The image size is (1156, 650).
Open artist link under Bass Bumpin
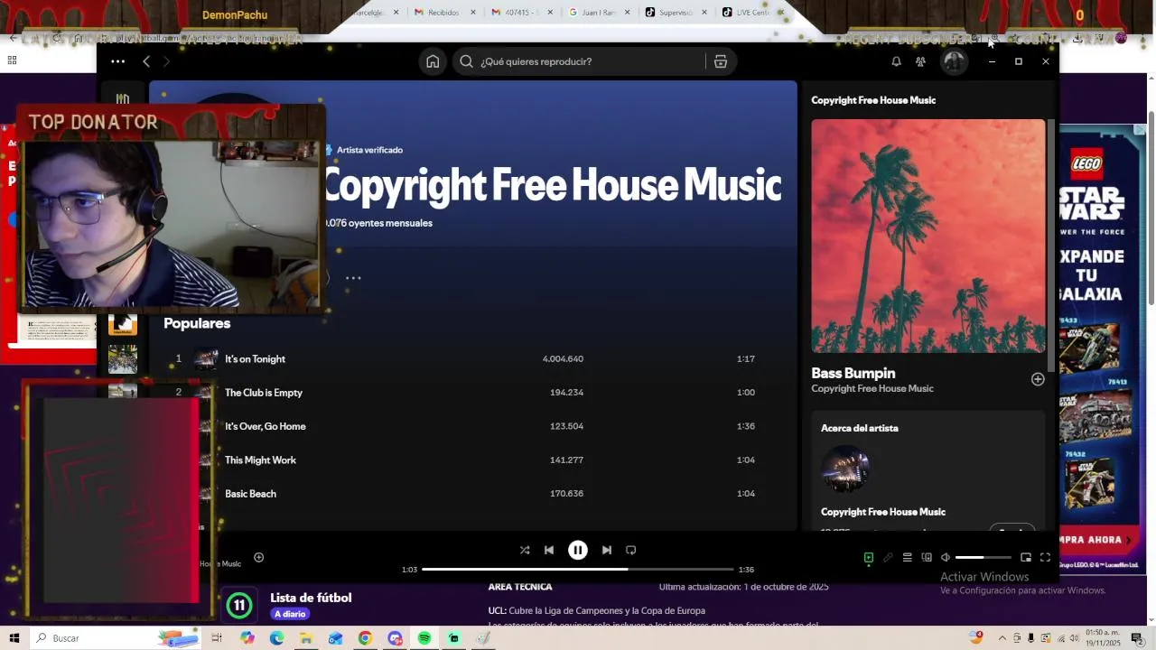tap(872, 389)
